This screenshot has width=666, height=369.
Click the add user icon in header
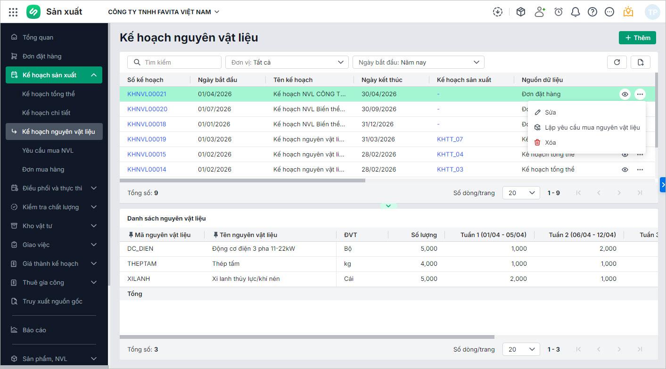click(540, 12)
